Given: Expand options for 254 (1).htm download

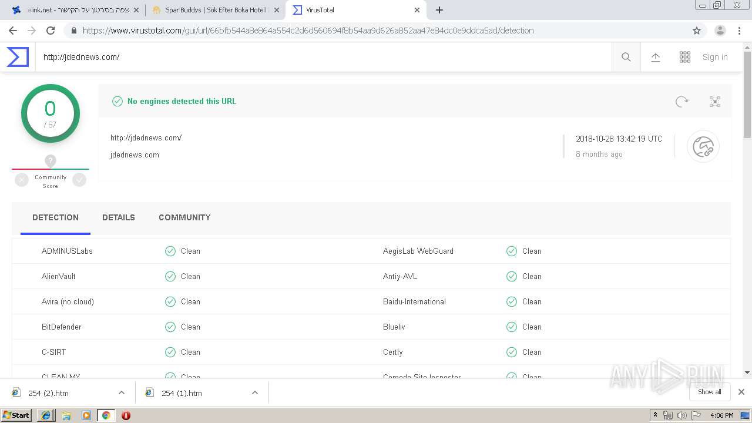Looking at the screenshot, I should pos(255,392).
